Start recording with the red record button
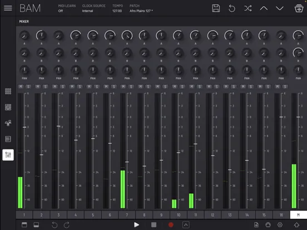Viewport: 307px width, 230px height. click(171, 225)
